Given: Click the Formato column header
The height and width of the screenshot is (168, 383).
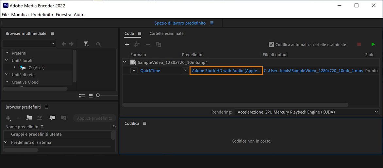Looking at the screenshot, I should [138, 55].
